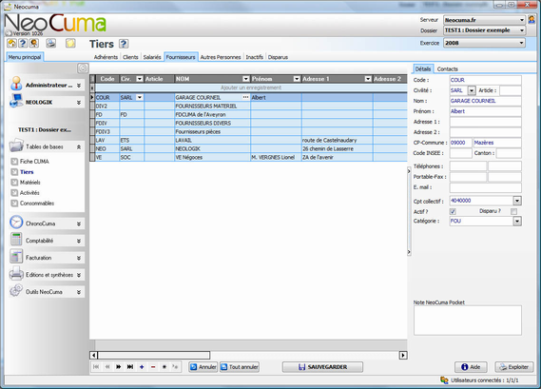Screen dimensions: 541x389
Task: Click the yellow sticky note icon
Action: point(70,43)
